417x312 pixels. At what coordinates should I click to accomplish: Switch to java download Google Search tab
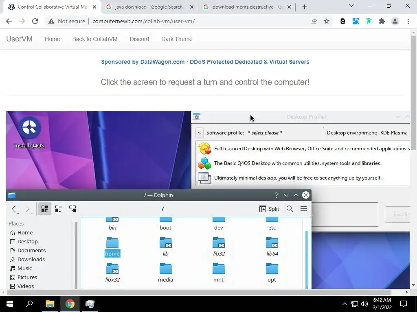pos(149,7)
